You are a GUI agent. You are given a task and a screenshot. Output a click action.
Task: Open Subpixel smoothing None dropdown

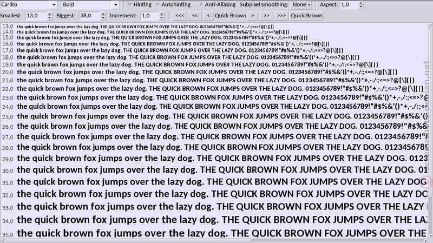tap(301, 4)
